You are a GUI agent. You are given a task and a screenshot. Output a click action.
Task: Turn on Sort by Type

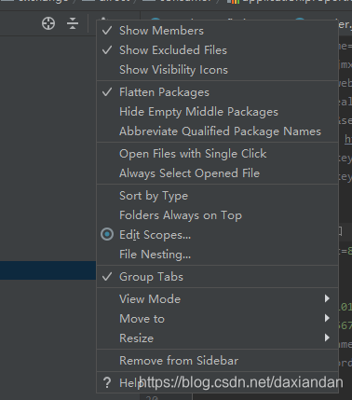click(x=217, y=196)
